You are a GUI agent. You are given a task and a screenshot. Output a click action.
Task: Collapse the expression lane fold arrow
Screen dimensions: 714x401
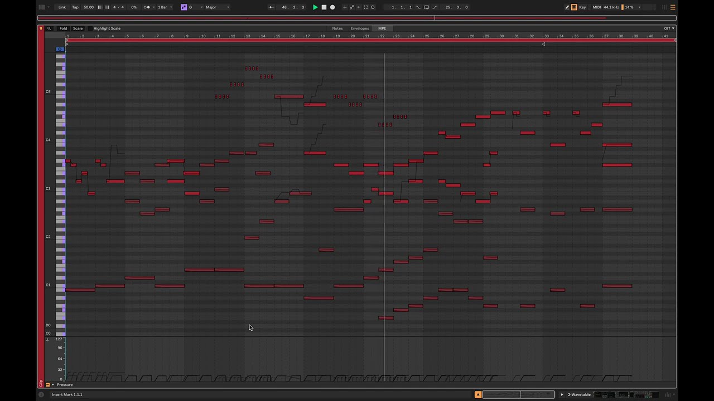click(x=47, y=339)
